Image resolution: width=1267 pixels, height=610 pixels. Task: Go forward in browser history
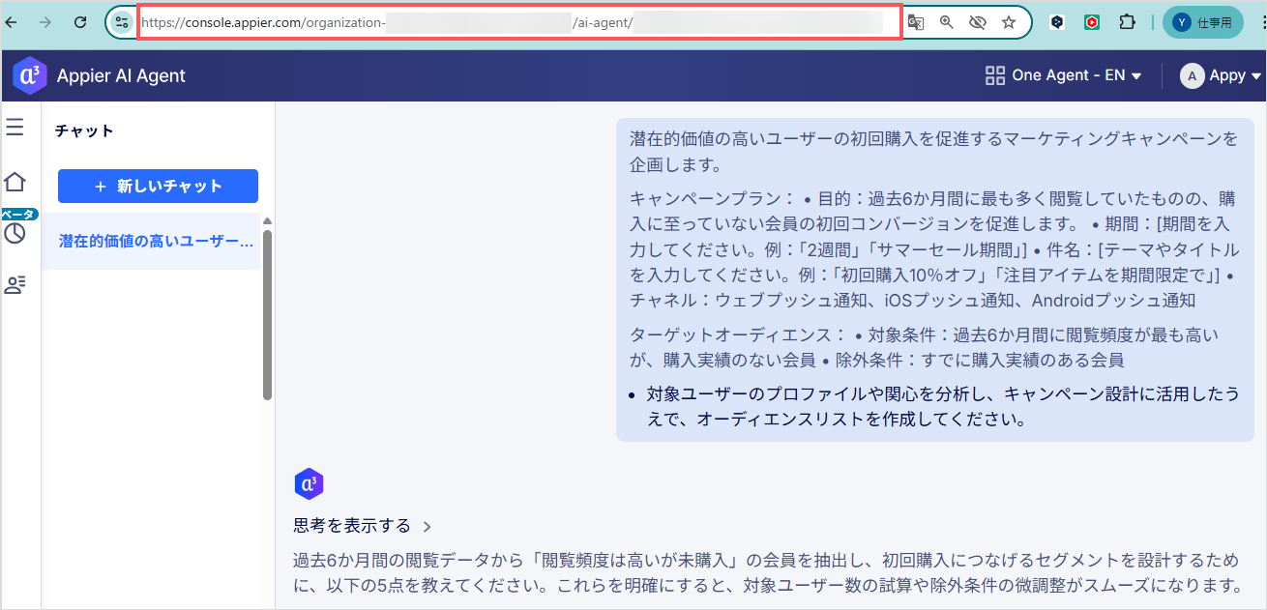click(x=44, y=22)
